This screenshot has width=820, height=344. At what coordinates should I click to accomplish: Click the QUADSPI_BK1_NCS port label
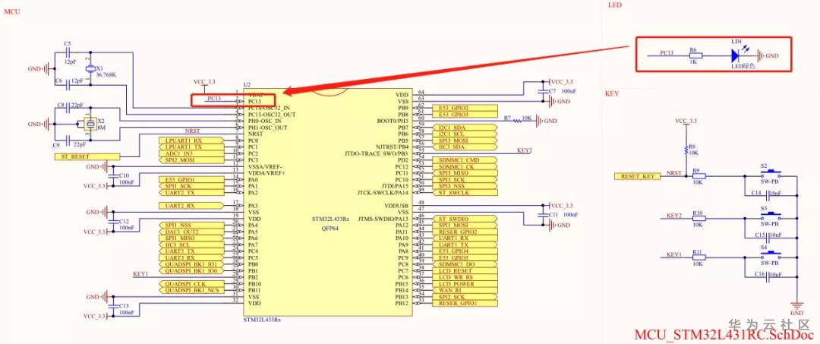click(x=191, y=290)
